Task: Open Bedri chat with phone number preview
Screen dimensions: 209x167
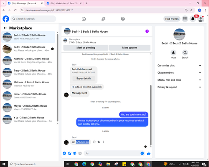Action: 28,37
